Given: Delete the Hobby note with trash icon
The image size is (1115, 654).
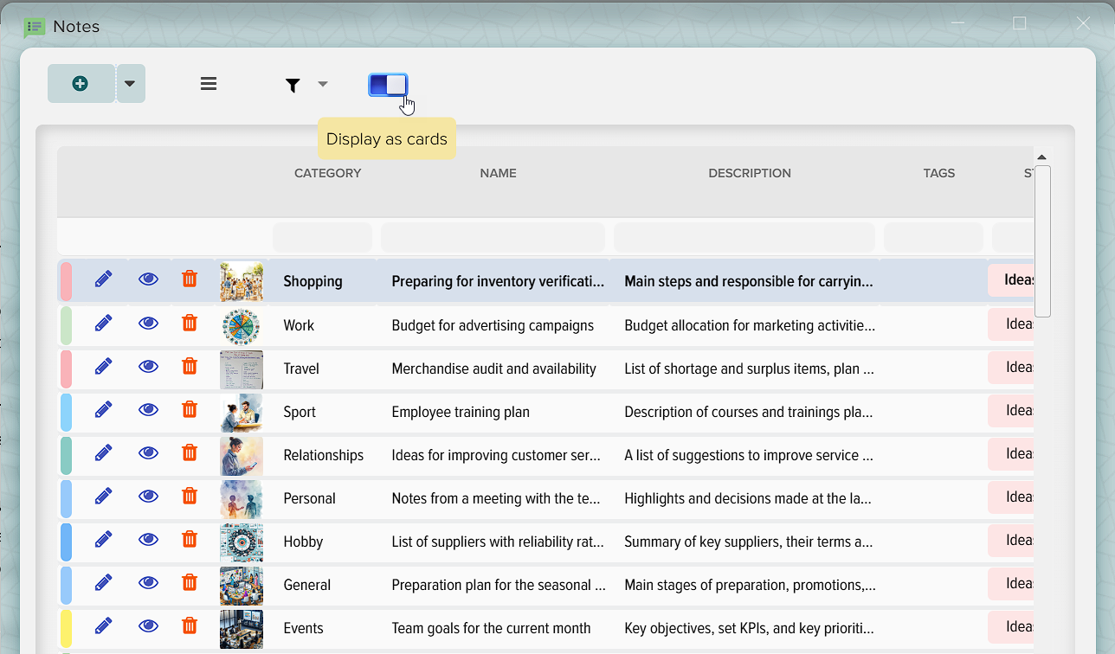Looking at the screenshot, I should coord(190,539).
